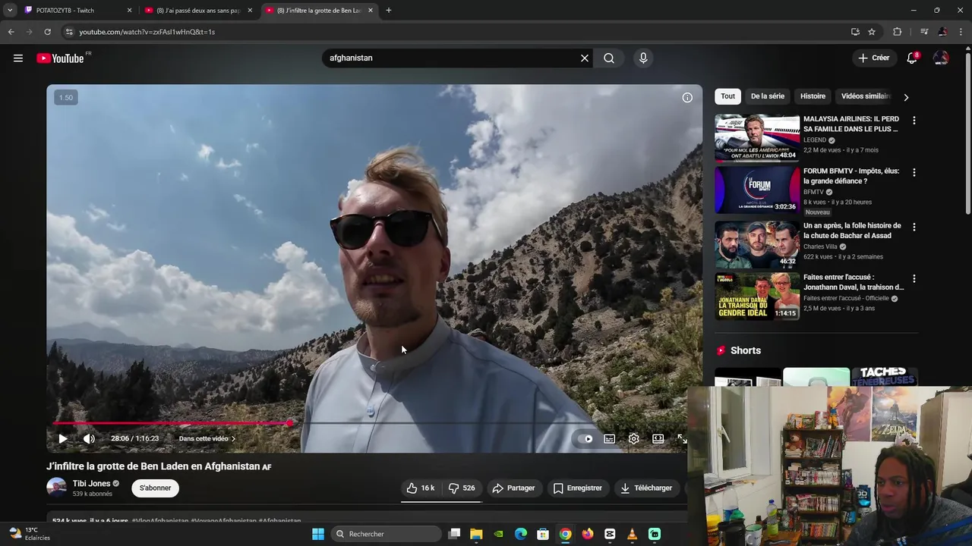This screenshot has width=972, height=546.
Task: Mute the video volume speaker icon
Action: 89,438
